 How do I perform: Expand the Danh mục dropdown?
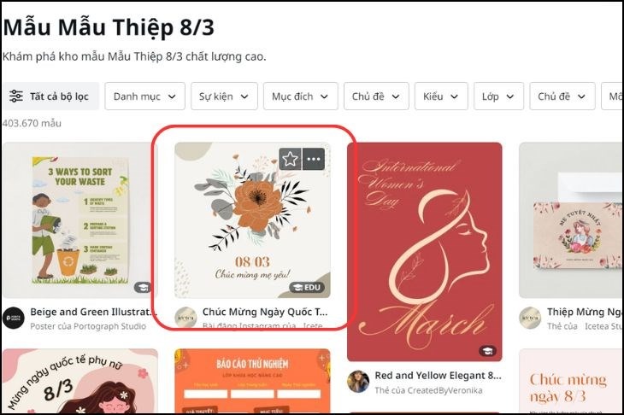pos(144,96)
